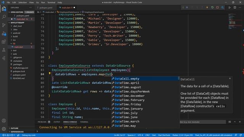Open the Explorer view in activity bar
The width and height of the screenshot is (244, 137).
point(4,8)
